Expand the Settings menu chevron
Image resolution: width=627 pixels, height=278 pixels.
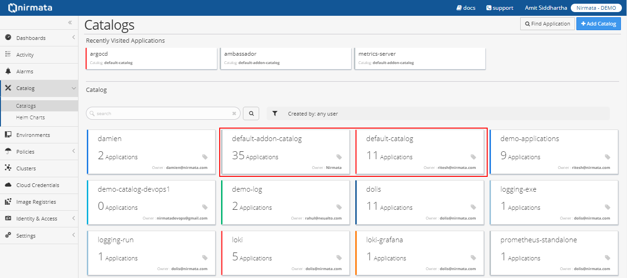(73, 235)
